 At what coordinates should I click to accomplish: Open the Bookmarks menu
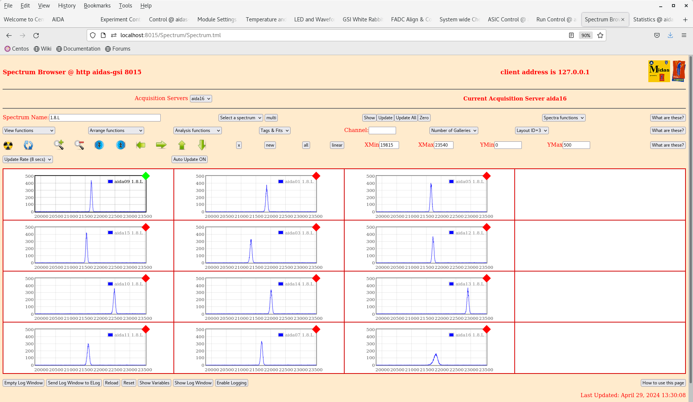97,6
